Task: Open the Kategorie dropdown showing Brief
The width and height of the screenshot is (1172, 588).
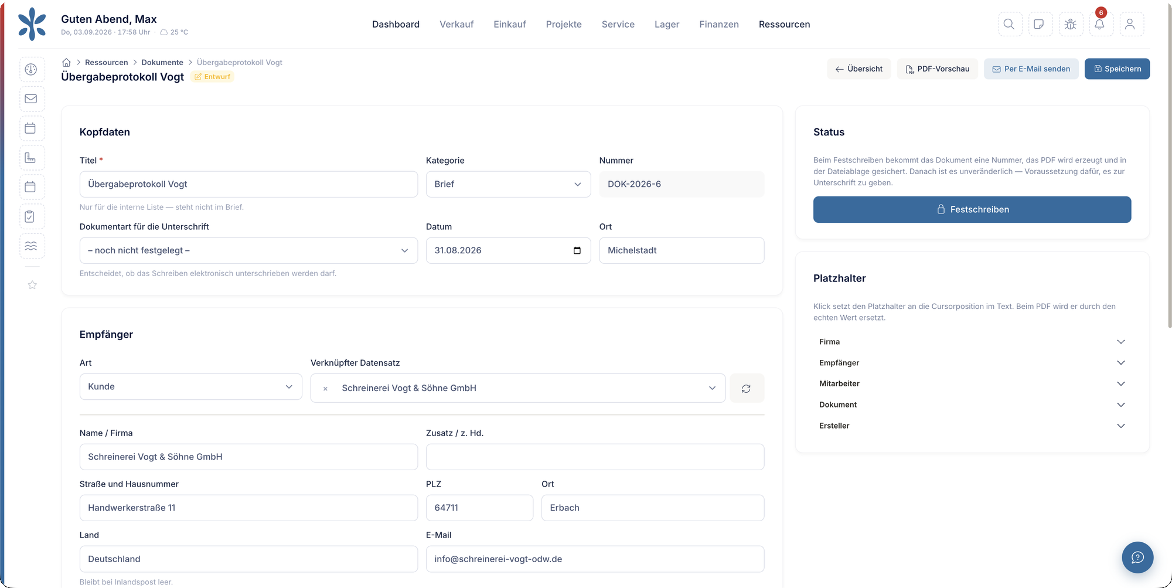Action: [508, 184]
